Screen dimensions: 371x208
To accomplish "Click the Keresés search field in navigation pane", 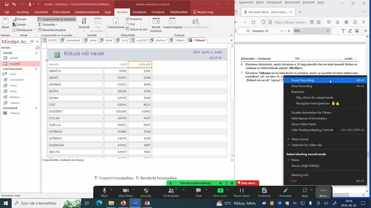I will click(x=18, y=48).
